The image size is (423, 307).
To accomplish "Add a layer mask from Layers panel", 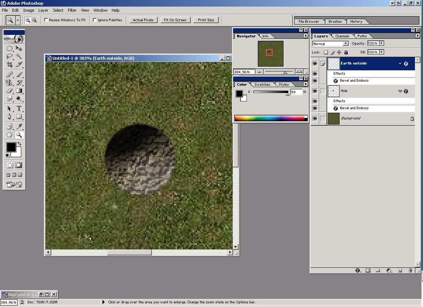I will [368, 270].
